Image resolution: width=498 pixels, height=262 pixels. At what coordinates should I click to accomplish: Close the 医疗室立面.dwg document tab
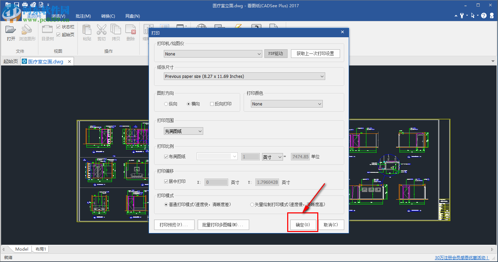tap(69, 62)
